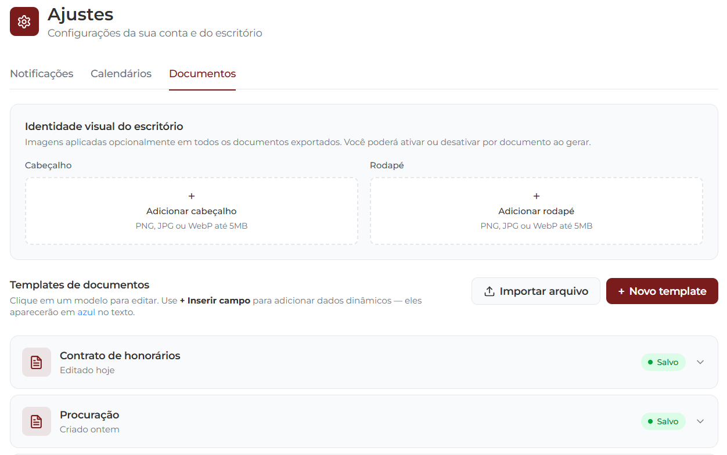Click the Contrato de honorários document icon
The image size is (727, 455).
(37, 362)
